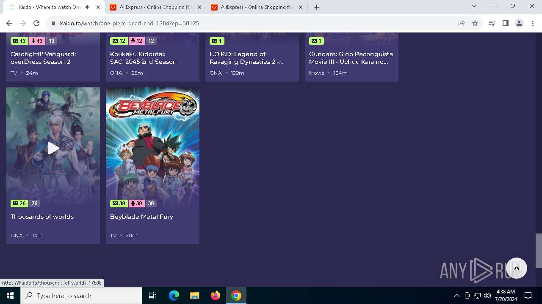Open L.O.R.D: Legend of Ravaging Dynasties

[x=246, y=58]
